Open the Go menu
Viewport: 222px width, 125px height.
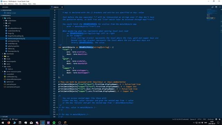point(20,4)
